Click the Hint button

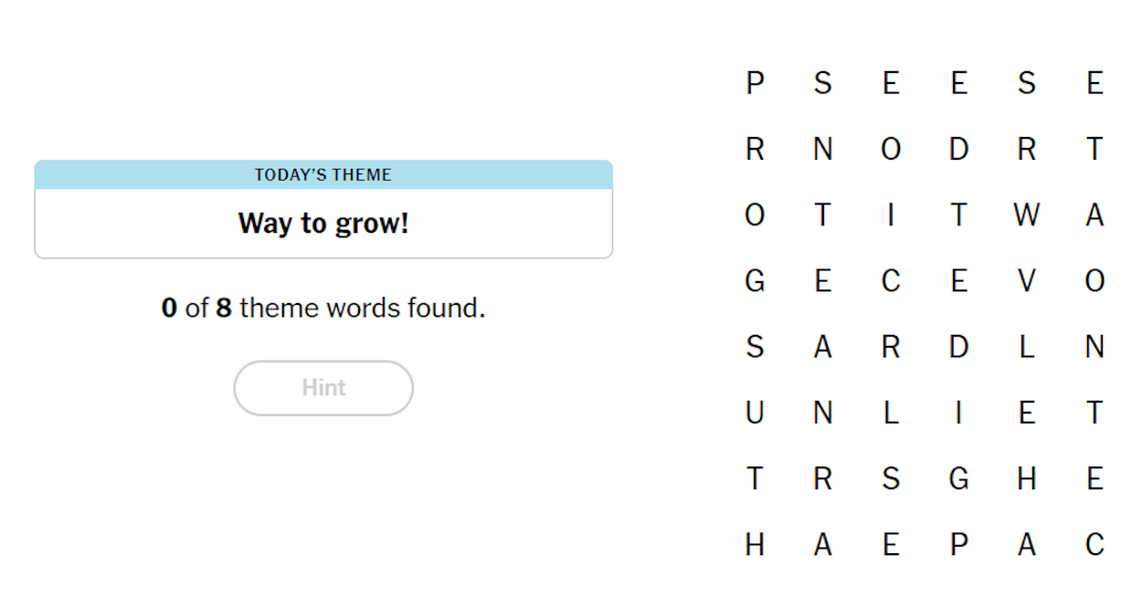[x=323, y=388]
